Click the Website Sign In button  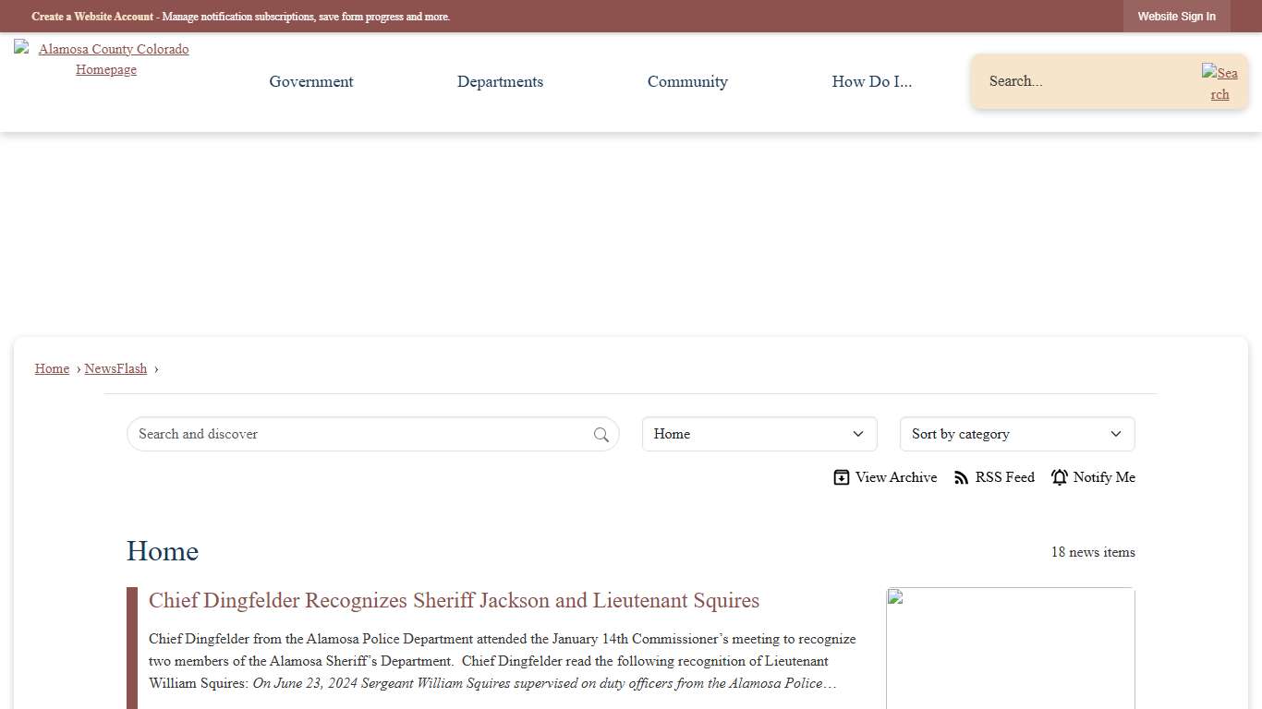1176,17
